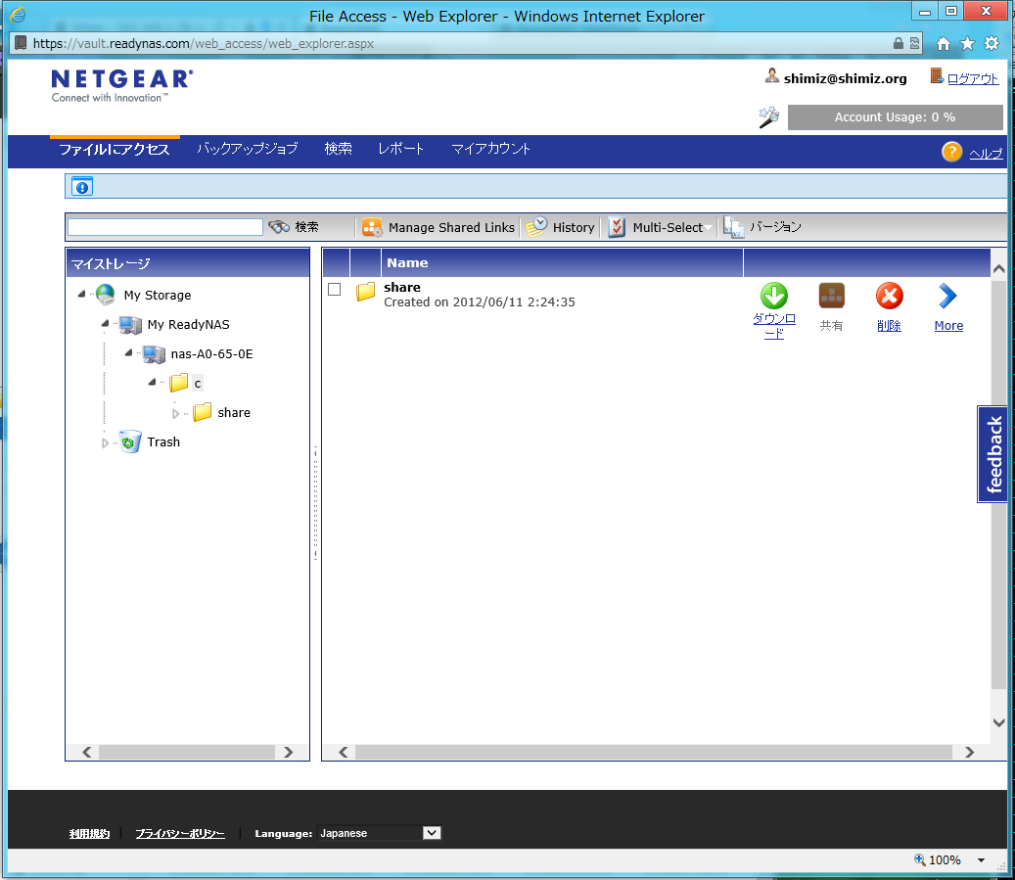The width and height of the screenshot is (1015, 880).
Task: Click the red Delete icon for share
Action: pyautogui.click(x=889, y=297)
